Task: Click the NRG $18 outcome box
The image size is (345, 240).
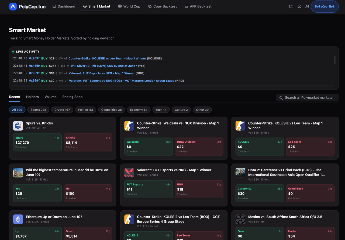Action: coord(199,189)
